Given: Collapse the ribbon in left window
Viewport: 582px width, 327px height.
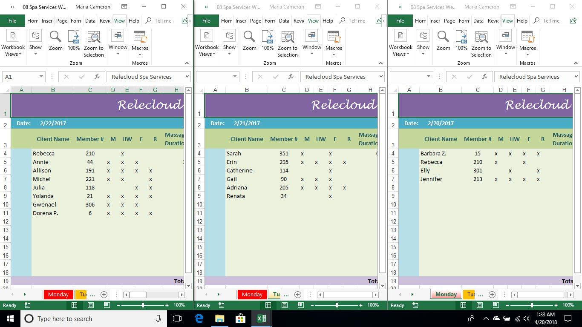Looking at the screenshot, I should pyautogui.click(x=187, y=63).
